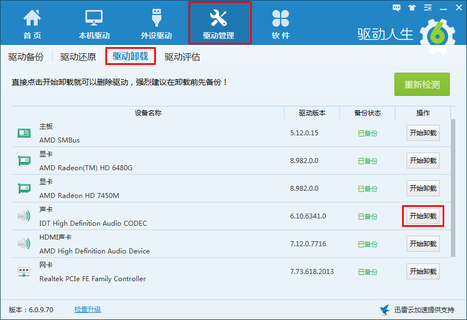The height and width of the screenshot is (320, 467).
Task: Click the feedback speech bubble icon
Action: click(x=397, y=8)
